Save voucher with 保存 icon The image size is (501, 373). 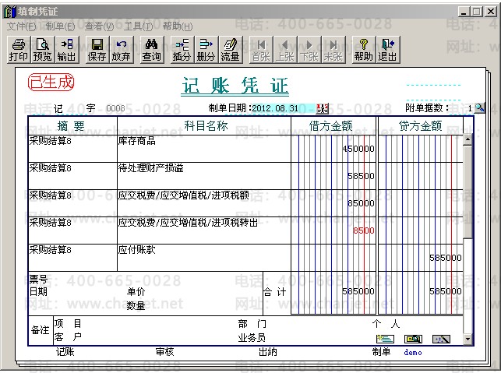[97, 50]
